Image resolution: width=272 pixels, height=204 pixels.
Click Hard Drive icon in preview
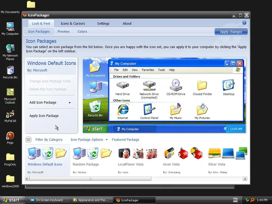[x=123, y=85]
